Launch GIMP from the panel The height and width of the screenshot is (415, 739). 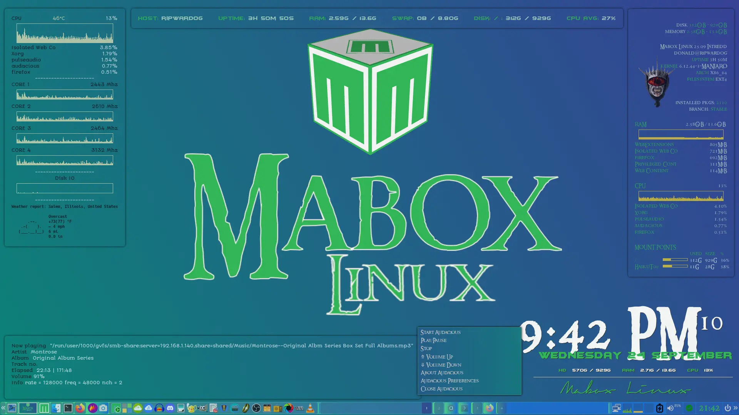(x=202, y=408)
